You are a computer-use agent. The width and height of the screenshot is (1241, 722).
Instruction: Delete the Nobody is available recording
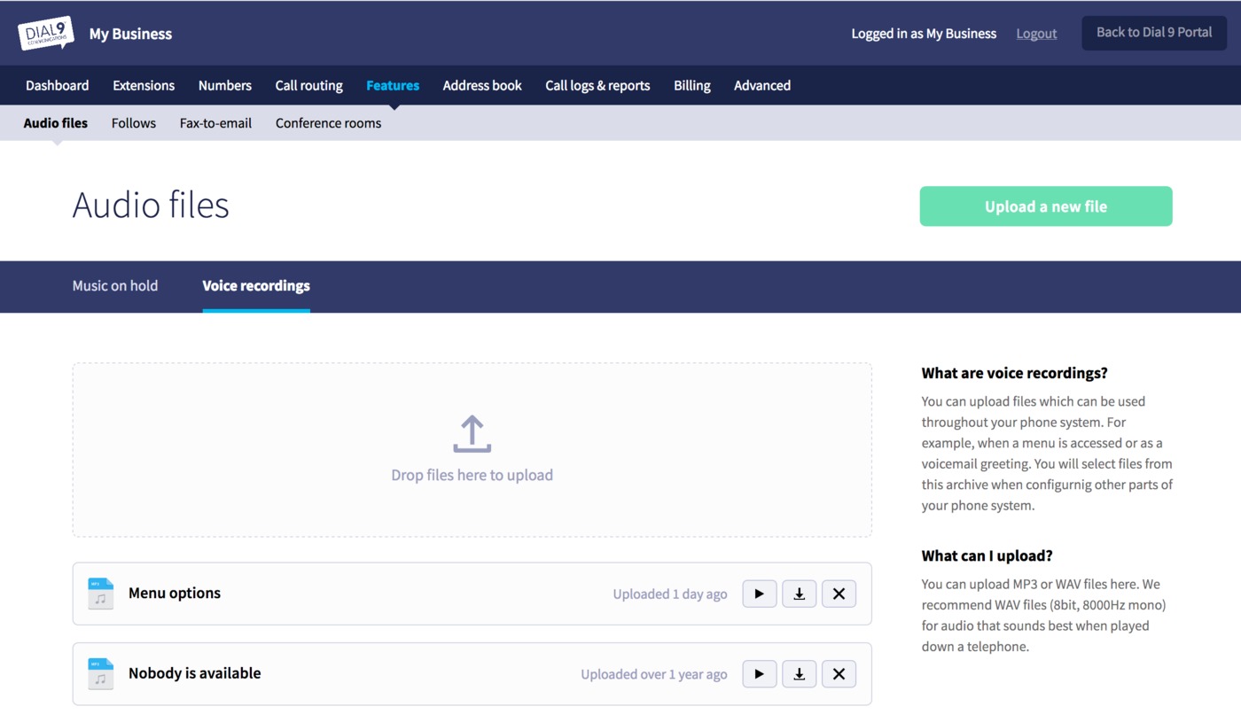pos(839,674)
